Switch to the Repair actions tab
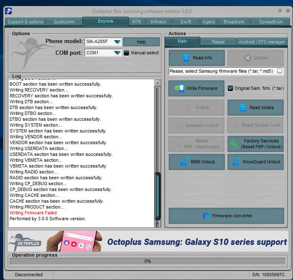293x280 pixels. (x=218, y=42)
